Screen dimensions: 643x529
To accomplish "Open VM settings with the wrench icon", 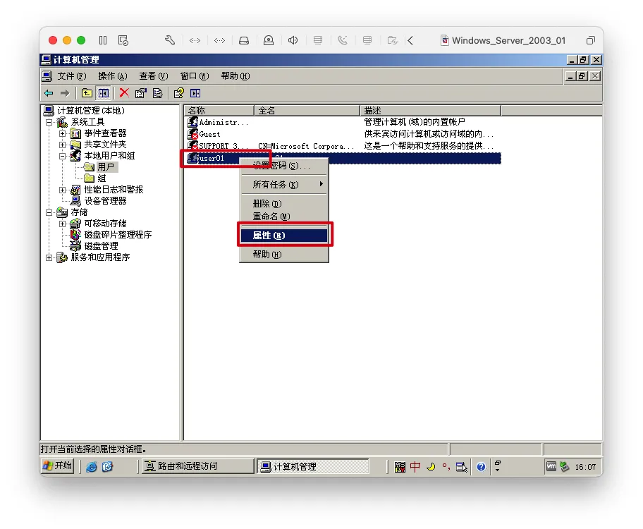I will [170, 40].
